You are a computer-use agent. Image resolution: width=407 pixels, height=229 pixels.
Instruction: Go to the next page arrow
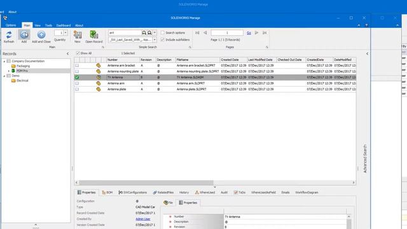pyautogui.click(x=256, y=32)
